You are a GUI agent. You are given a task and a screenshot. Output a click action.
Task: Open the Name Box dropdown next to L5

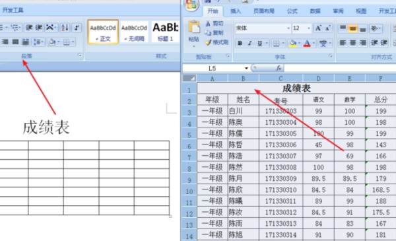pos(246,68)
